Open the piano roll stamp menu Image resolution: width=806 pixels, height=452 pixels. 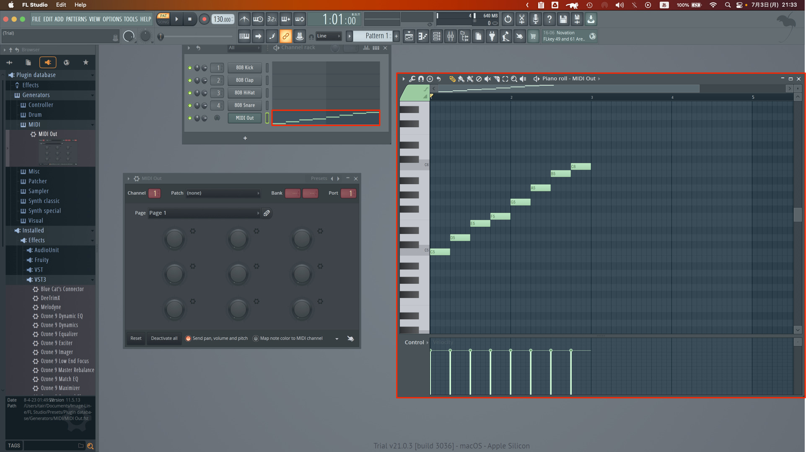[430, 79]
